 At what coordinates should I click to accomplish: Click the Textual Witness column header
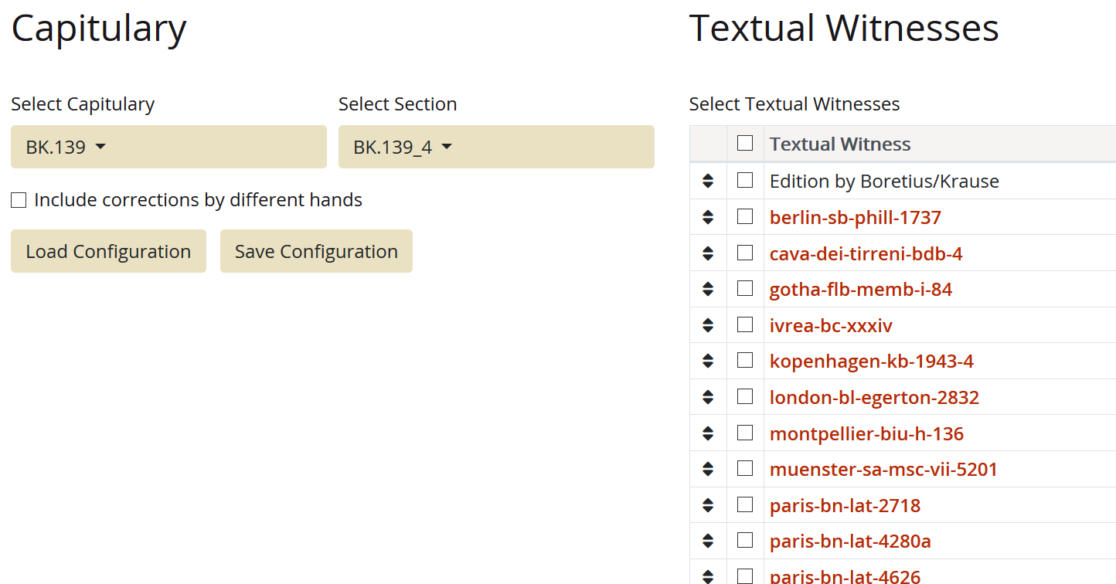(840, 144)
